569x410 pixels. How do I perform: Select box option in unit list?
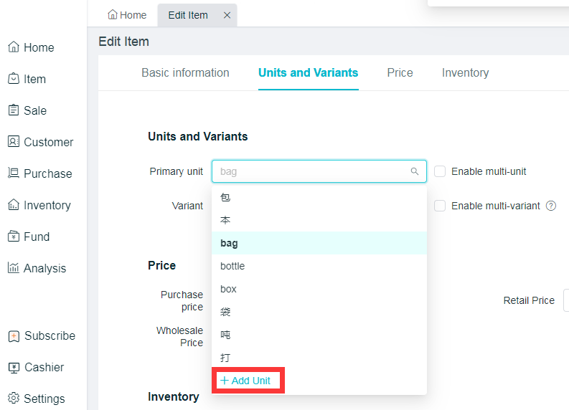pos(228,289)
